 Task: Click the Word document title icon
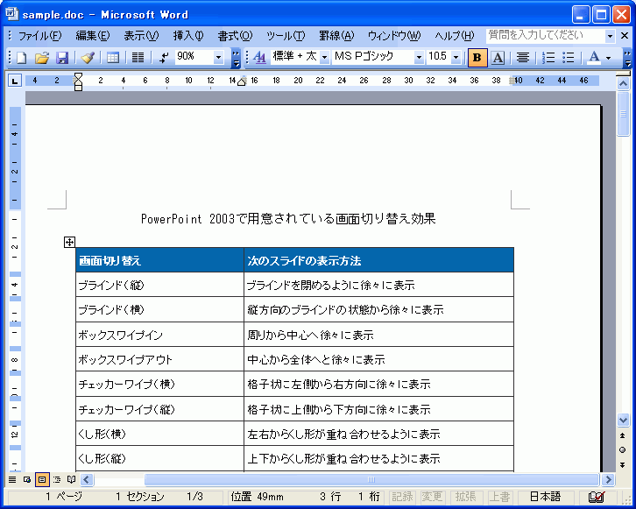tap(12, 14)
